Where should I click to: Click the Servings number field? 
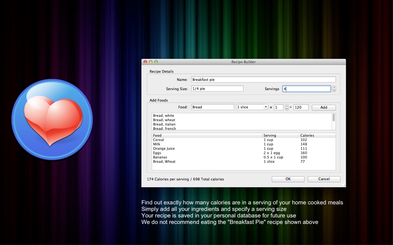(306, 89)
